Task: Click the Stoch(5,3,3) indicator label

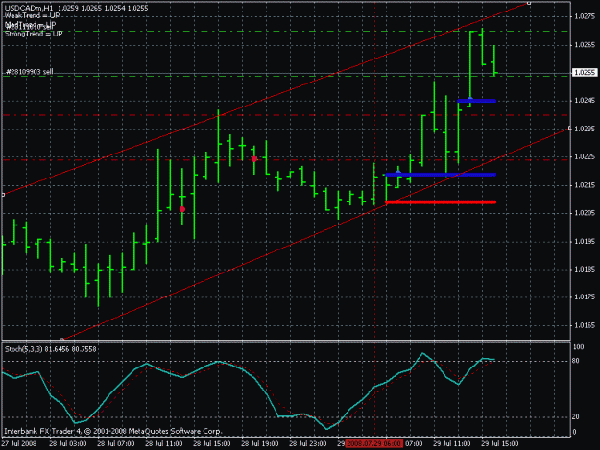Action: (x=51, y=349)
